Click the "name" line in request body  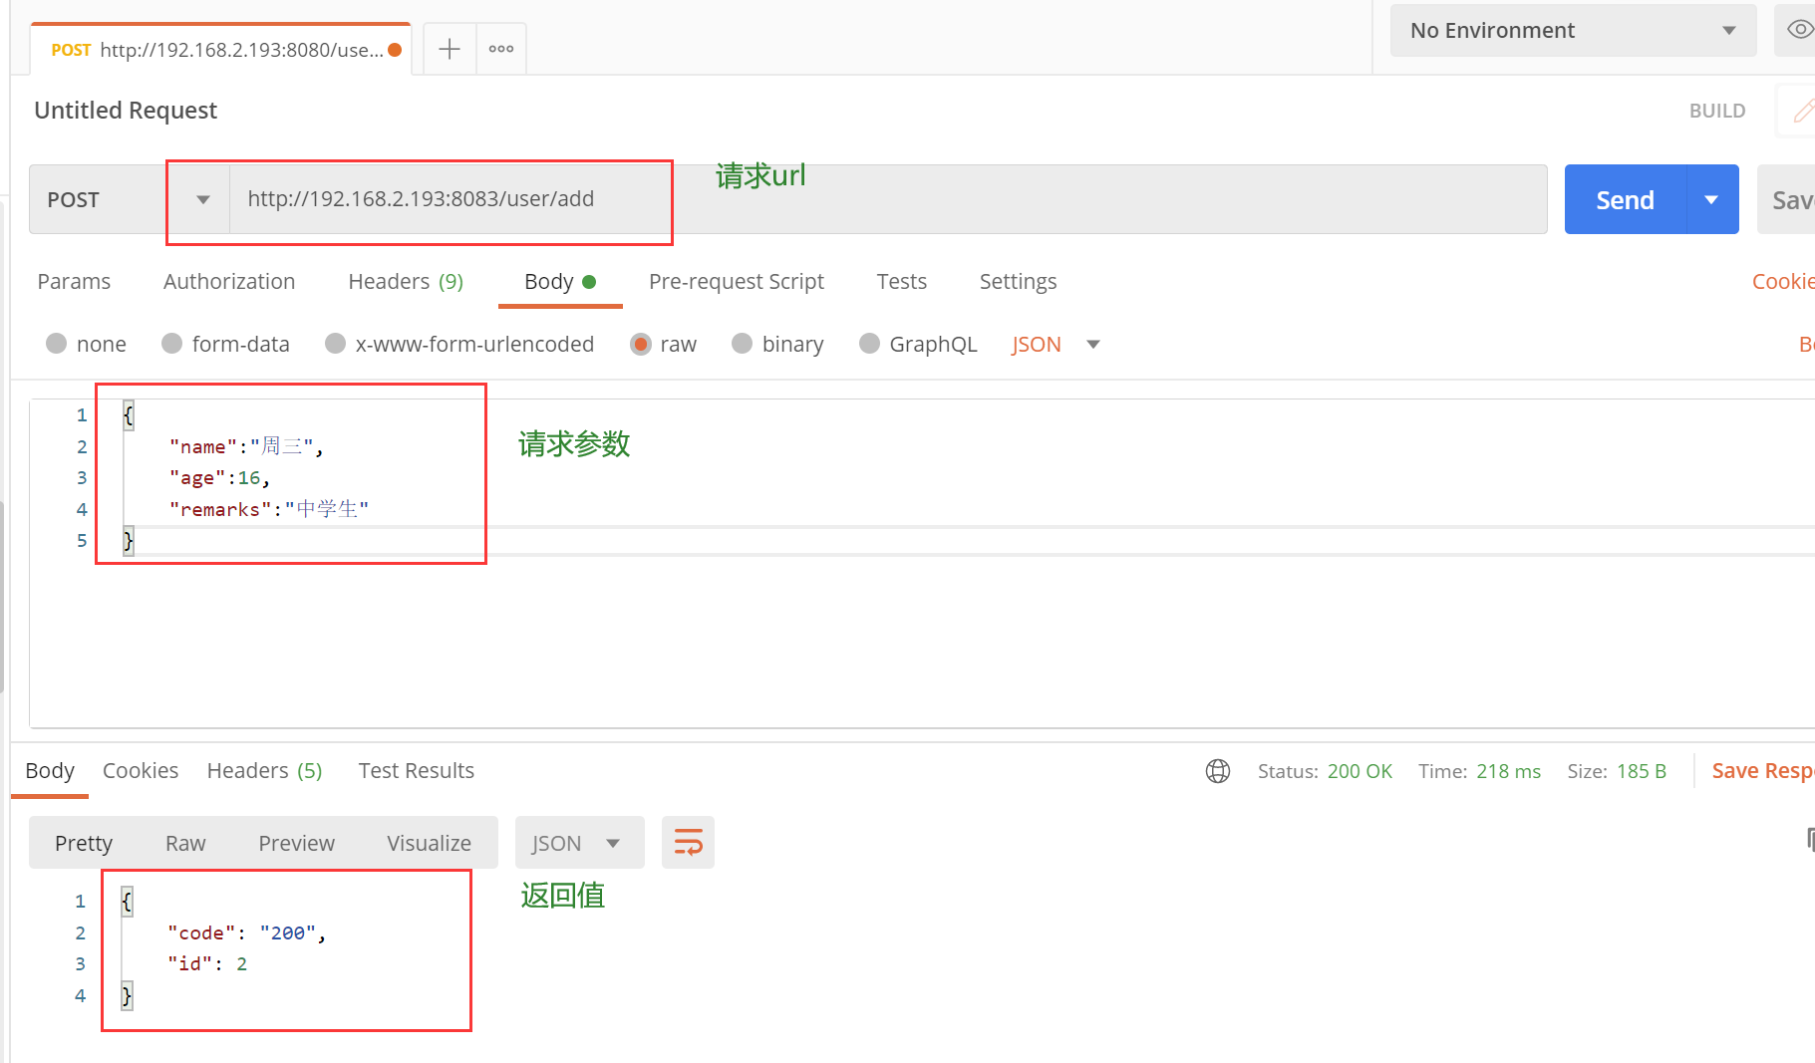(x=246, y=446)
